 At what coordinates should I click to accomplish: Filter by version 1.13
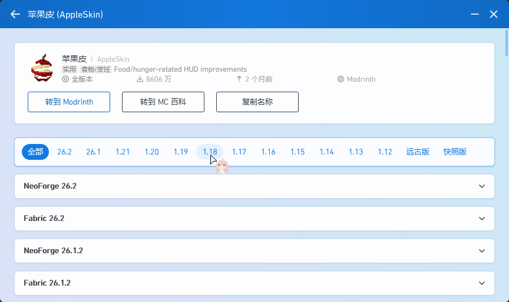(x=356, y=152)
